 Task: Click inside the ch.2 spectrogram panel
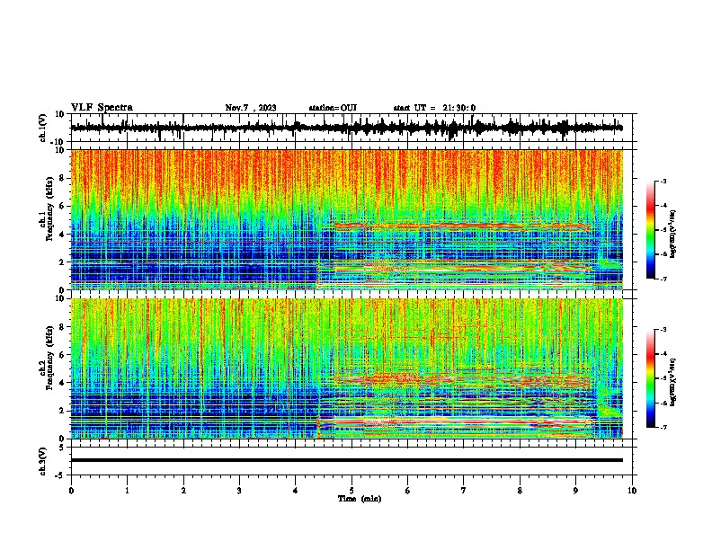point(346,368)
